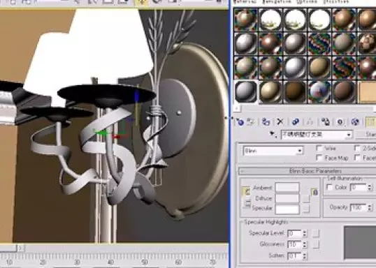Open the material name dropdown
376x268 pixels.
tap(317, 135)
